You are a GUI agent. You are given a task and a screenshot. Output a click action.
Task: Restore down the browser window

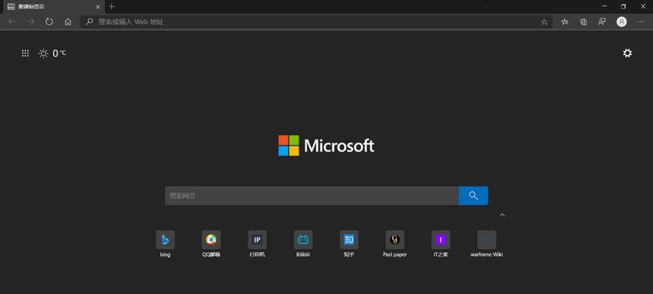pyautogui.click(x=623, y=6)
